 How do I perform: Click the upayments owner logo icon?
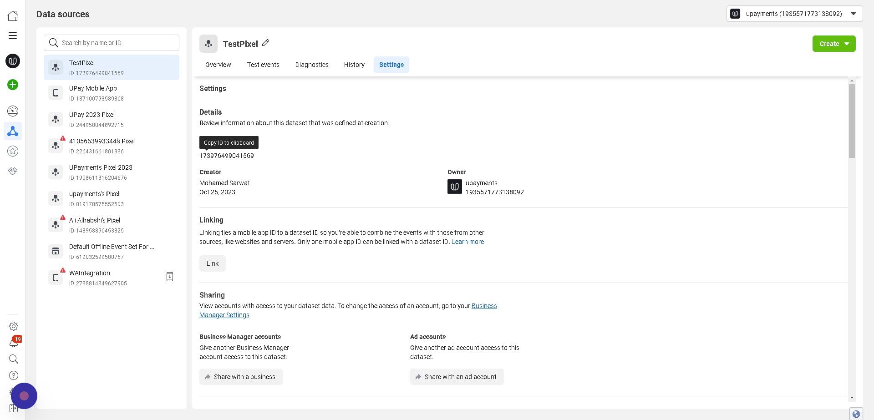click(x=455, y=187)
